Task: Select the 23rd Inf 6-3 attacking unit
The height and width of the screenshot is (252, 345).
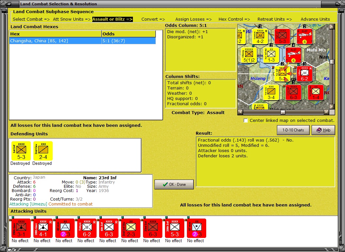Action: click(x=153, y=228)
